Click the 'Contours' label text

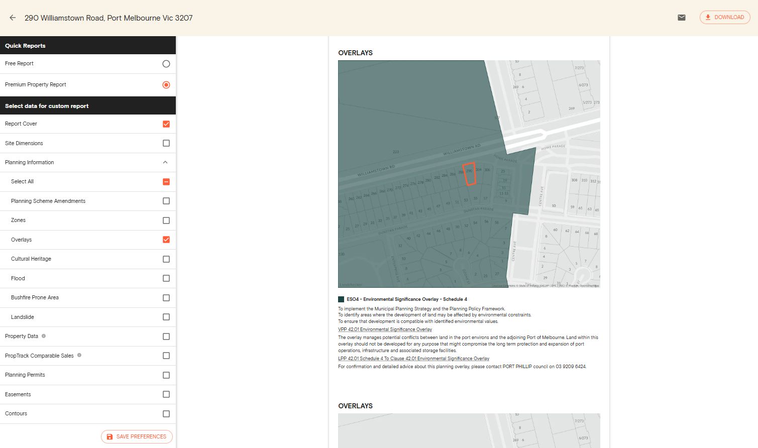16,413
